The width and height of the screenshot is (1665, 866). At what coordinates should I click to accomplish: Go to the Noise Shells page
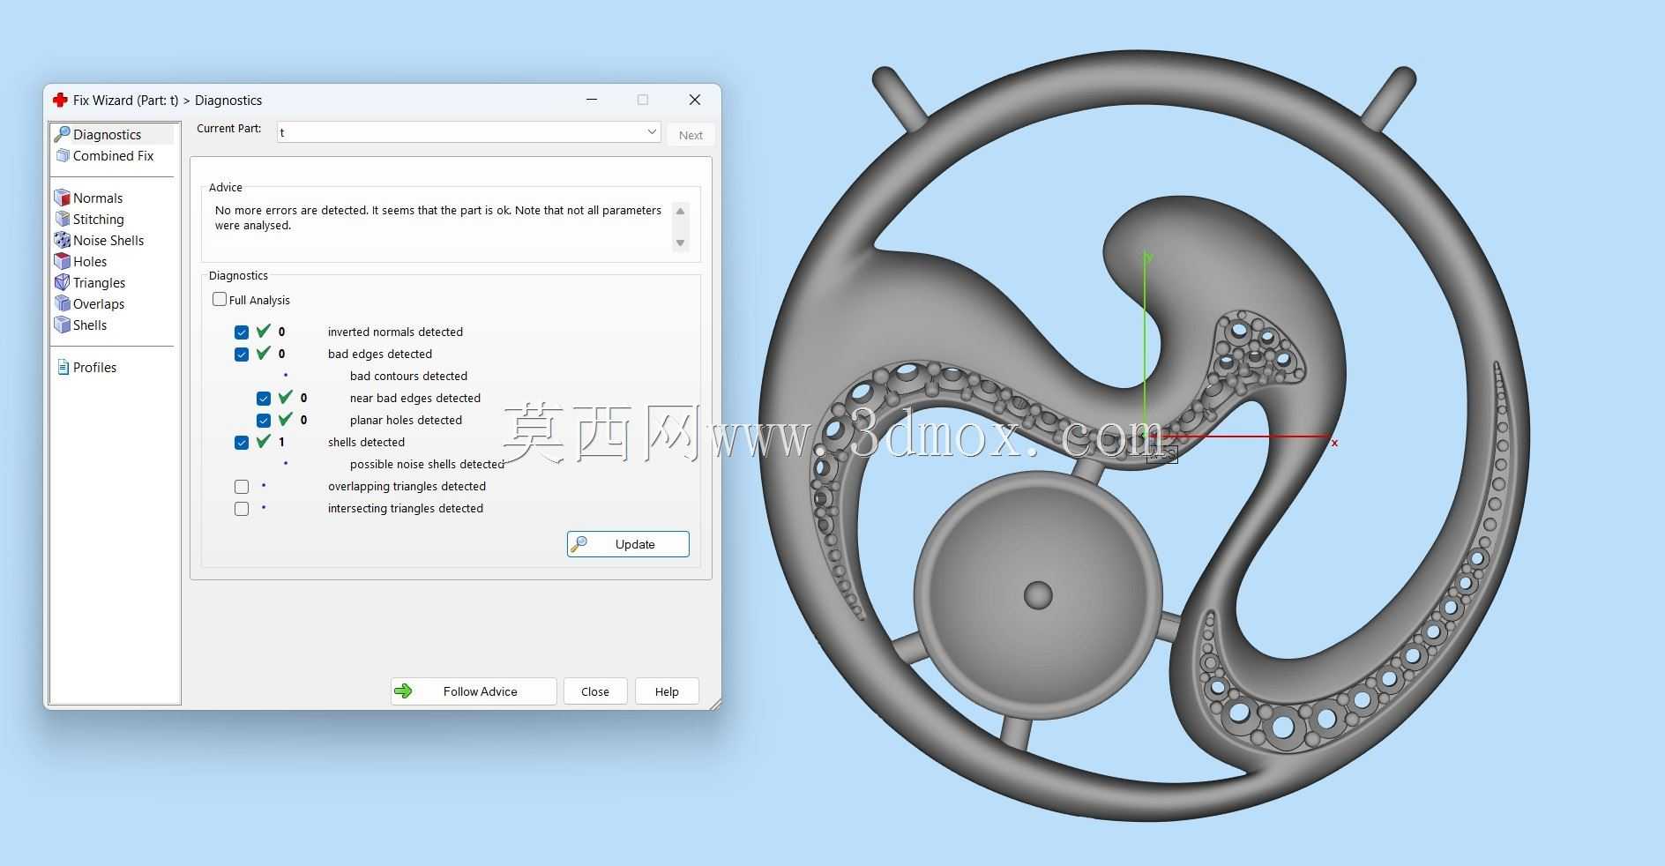pyautogui.click(x=108, y=240)
